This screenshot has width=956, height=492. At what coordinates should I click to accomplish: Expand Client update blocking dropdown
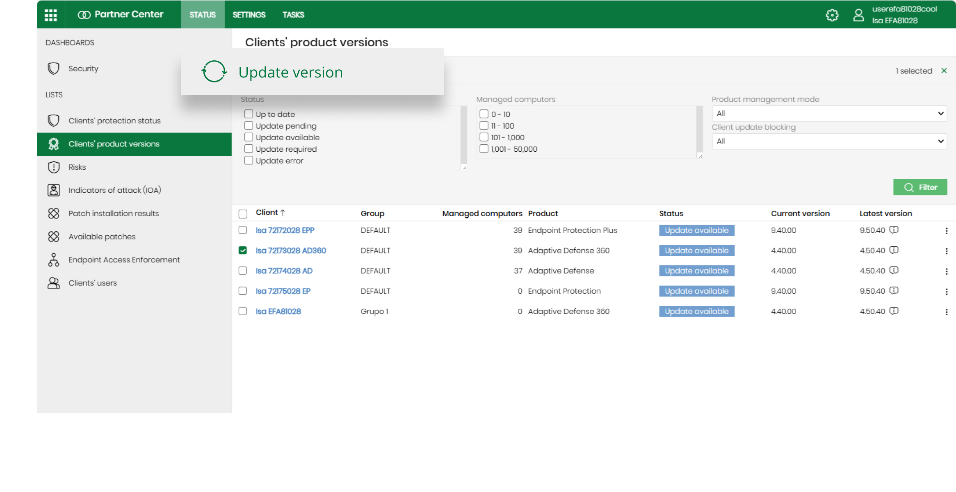coord(829,141)
